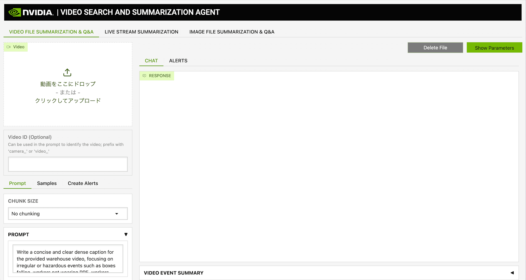Select the Prompt tab
Viewport: 526px width, 280px height.
pos(17,183)
